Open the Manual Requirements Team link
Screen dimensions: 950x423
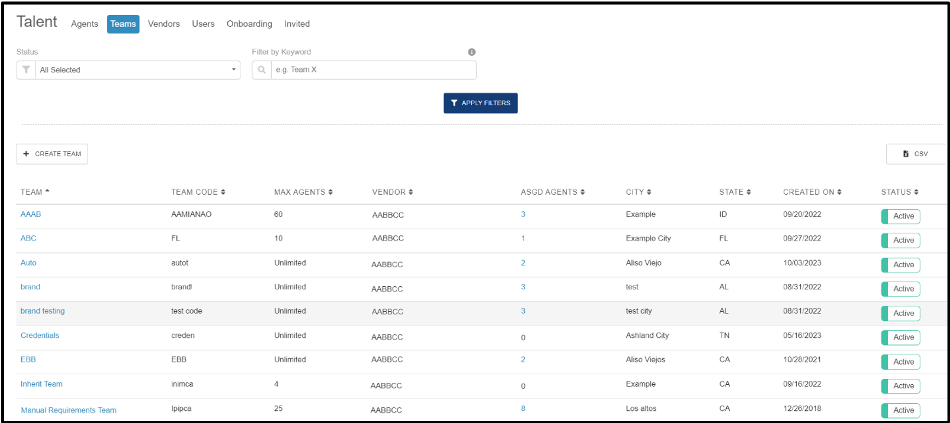point(69,410)
